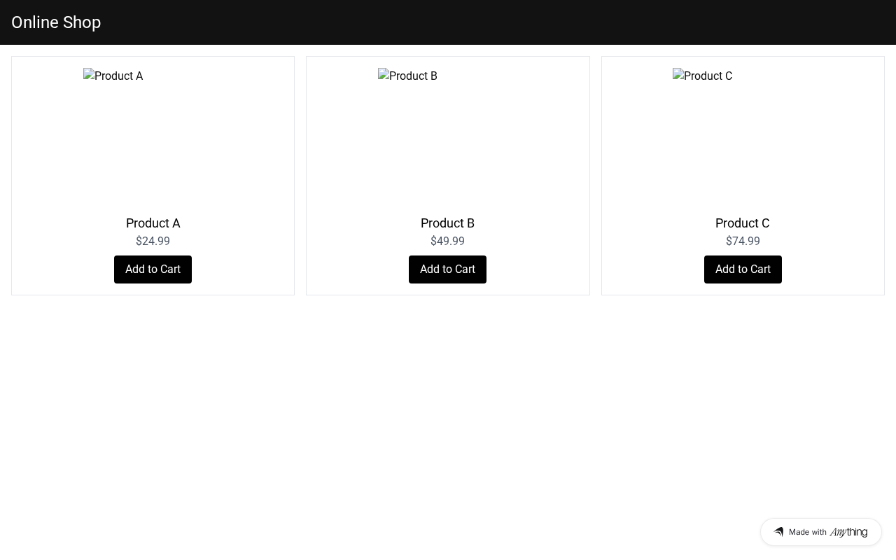Screen dimensions: 896x560
Task: Click the "Made with" text in the badge
Action: [807, 533]
